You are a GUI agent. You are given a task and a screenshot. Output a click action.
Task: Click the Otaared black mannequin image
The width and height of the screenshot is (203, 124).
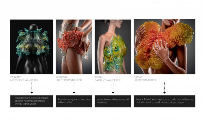[x=32, y=47]
